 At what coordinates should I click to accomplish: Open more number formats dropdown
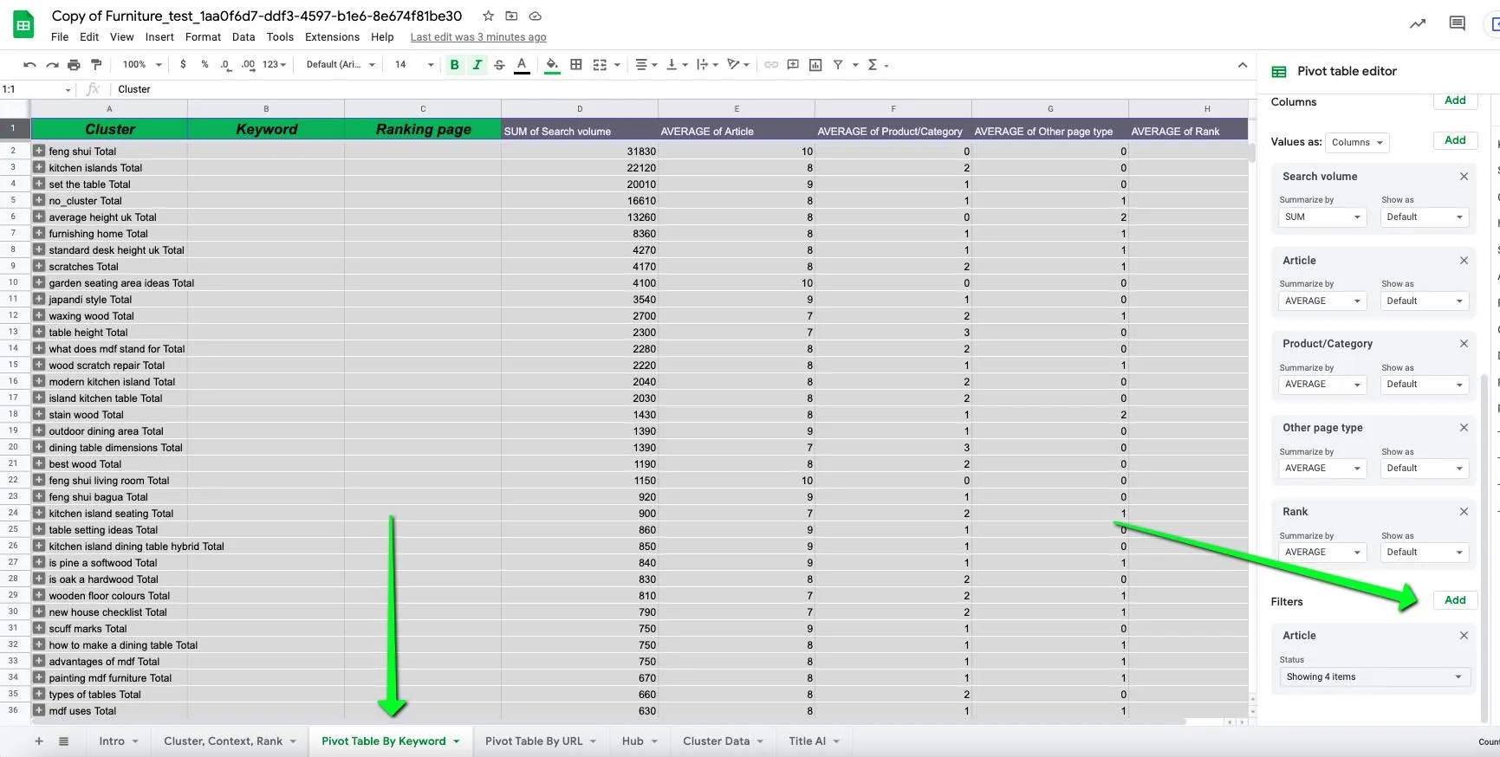(274, 65)
